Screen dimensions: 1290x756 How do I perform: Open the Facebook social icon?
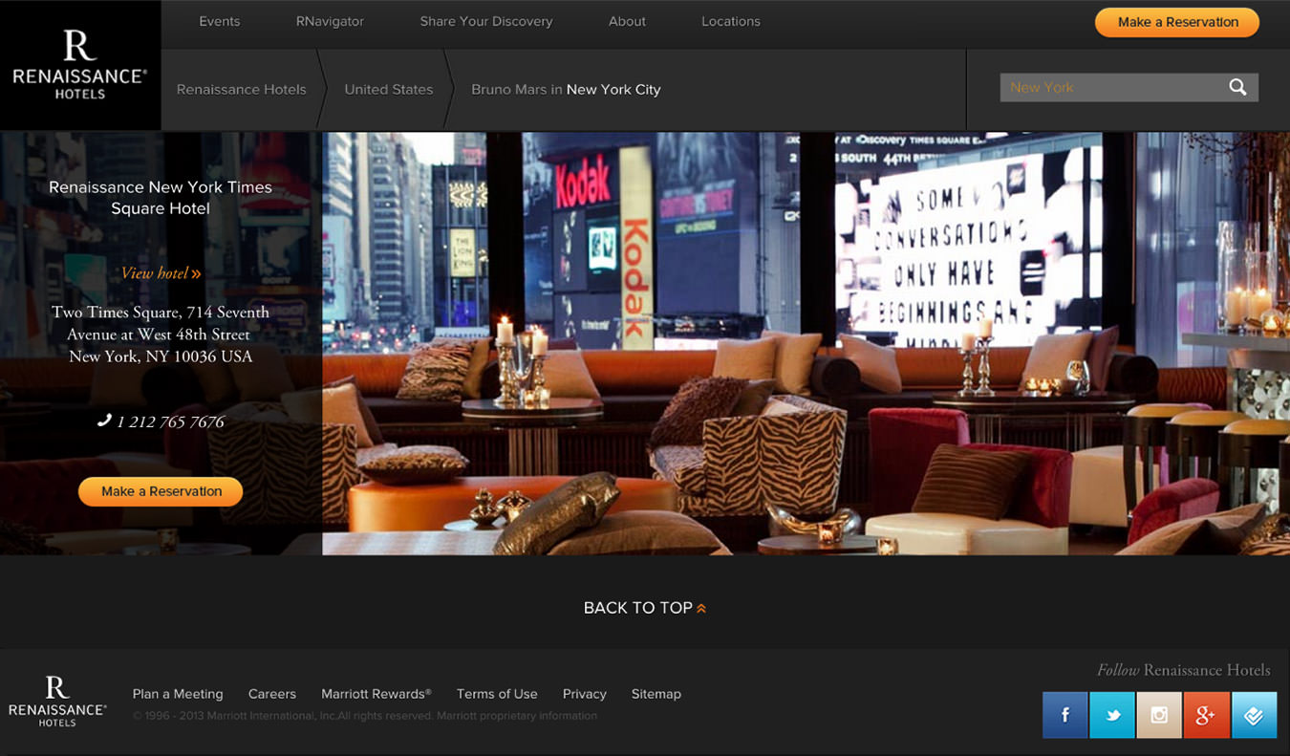(x=1064, y=714)
